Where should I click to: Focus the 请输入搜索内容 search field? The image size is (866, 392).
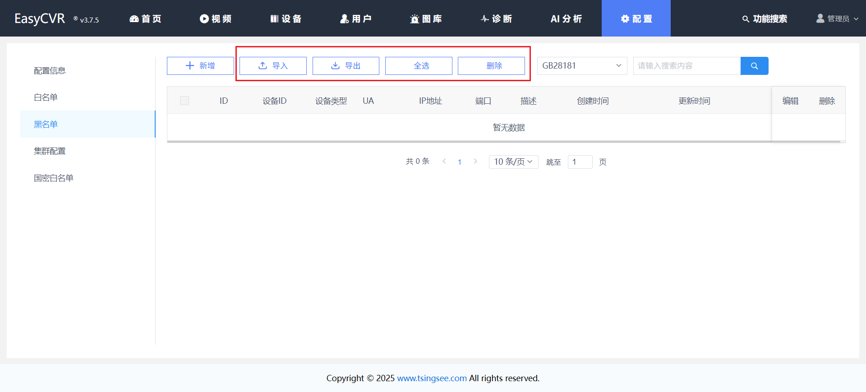[x=687, y=66]
